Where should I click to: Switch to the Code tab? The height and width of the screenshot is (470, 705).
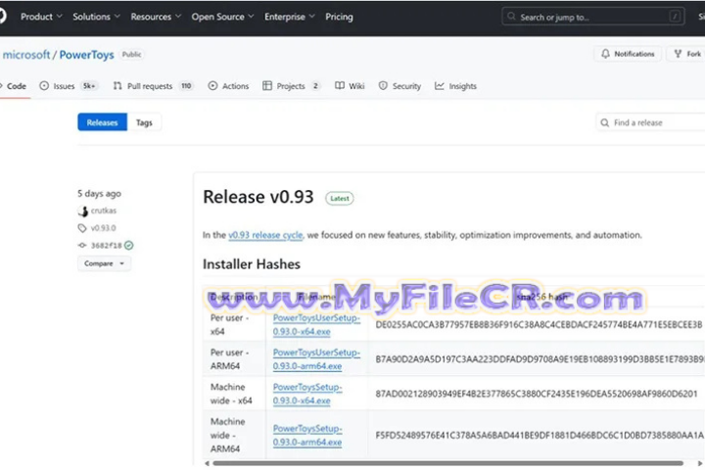(14, 86)
